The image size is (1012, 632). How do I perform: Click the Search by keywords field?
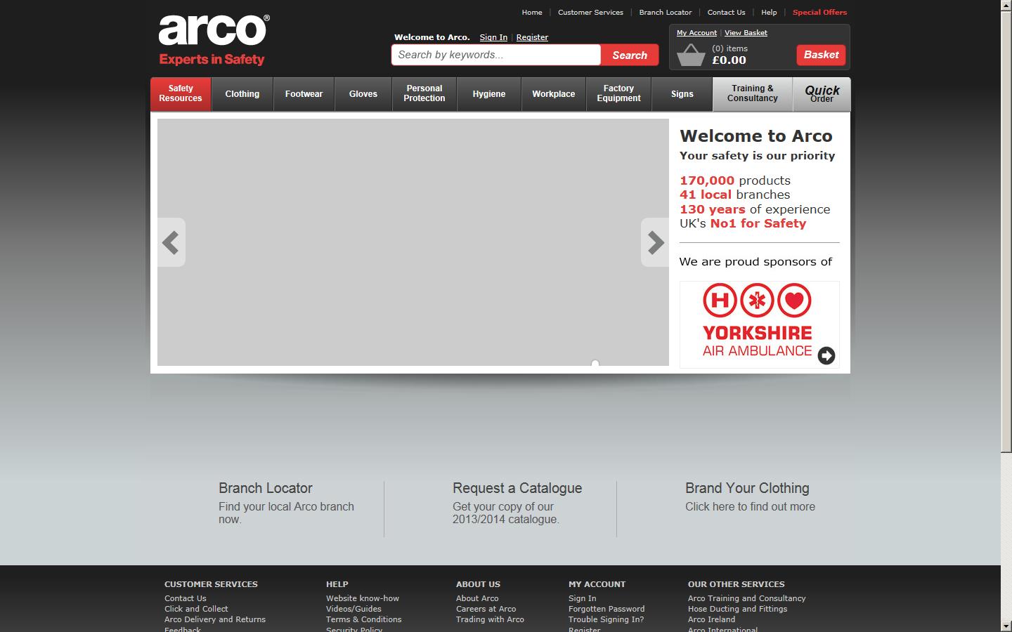tap(496, 55)
